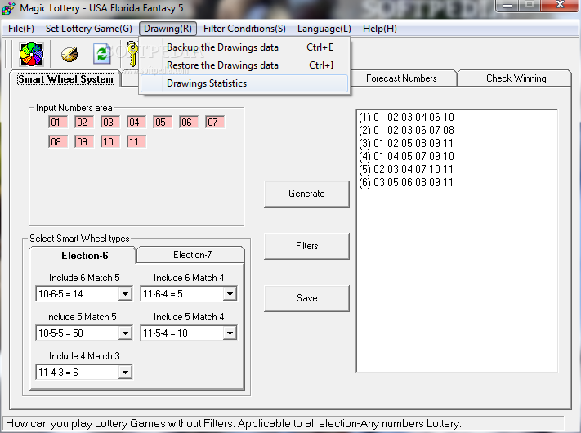Expand Include 6 Match 4 dropdown
This screenshot has width=581, height=433.
pos(230,294)
